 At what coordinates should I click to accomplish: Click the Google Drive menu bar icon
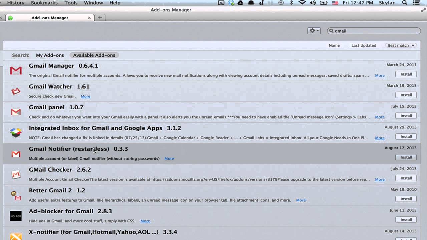click(x=240, y=3)
